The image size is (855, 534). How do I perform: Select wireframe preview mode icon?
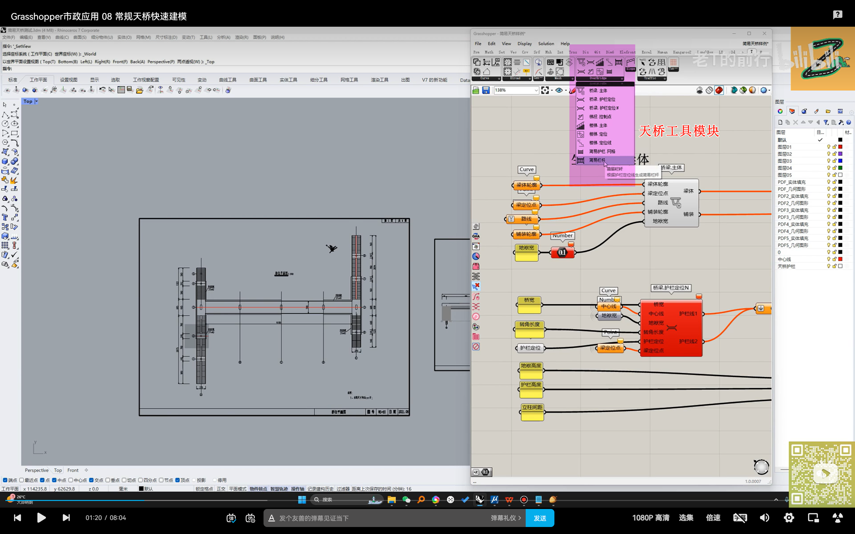[x=709, y=90]
